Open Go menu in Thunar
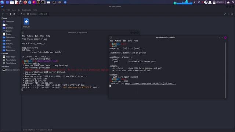235x132 pixels. click(19, 10)
